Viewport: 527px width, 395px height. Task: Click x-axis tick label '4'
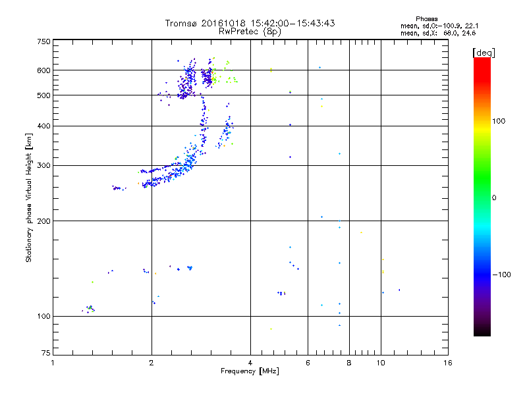(250, 363)
